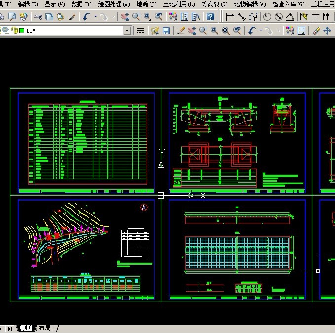Select the radius dimension tool
The height and width of the screenshot is (333, 335).
click(x=267, y=17)
